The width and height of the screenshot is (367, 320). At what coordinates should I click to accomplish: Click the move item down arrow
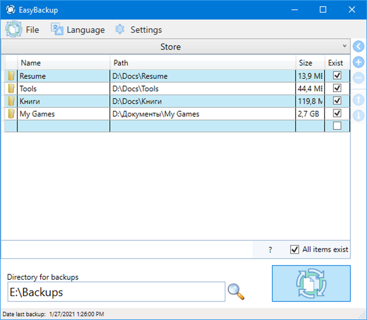358,115
